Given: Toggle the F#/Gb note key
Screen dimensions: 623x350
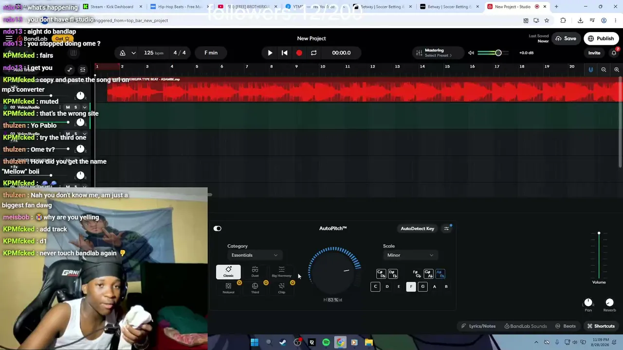Looking at the screenshot, I should 417,274.
